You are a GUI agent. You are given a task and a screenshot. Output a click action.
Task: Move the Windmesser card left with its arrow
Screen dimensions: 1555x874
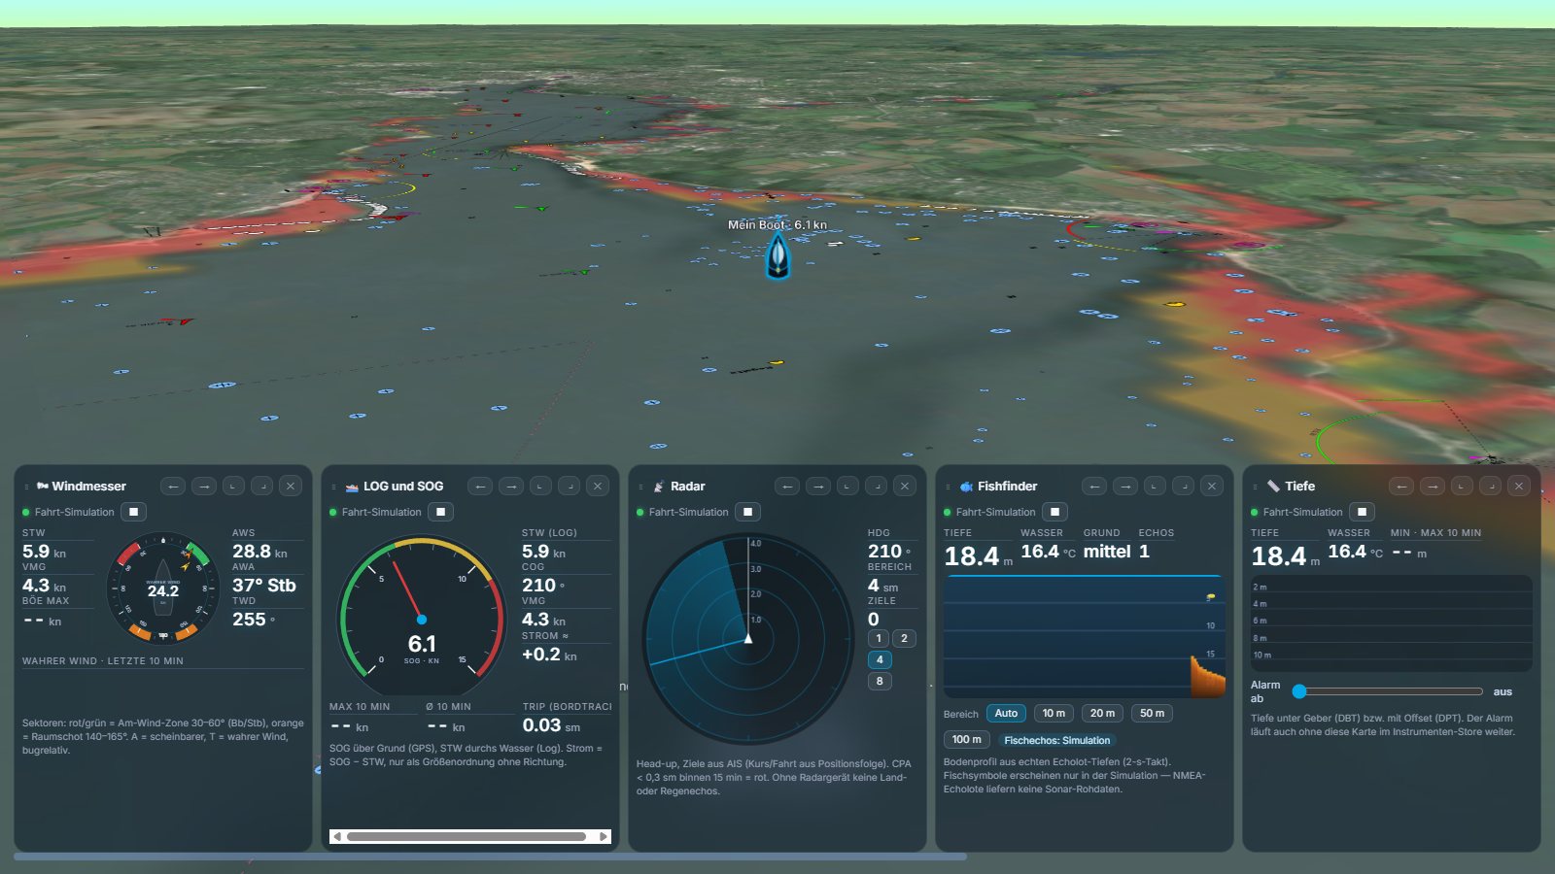click(173, 486)
